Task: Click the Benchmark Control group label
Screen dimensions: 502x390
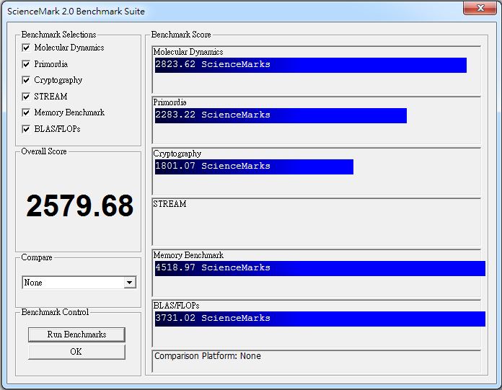Action: tap(55, 312)
